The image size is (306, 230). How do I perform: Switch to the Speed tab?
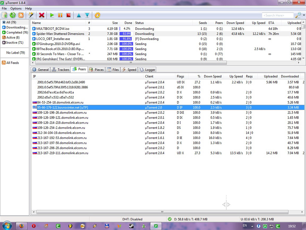[129, 69]
